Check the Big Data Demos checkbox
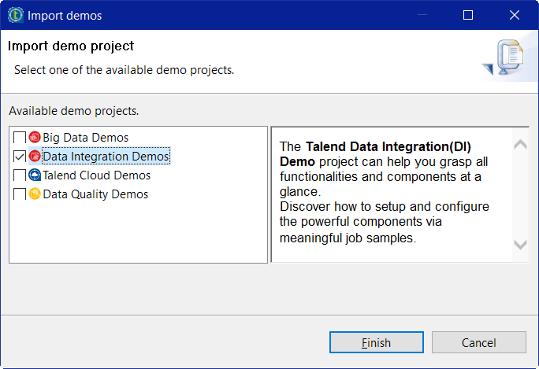Screen dimensions: 539x369 pyautogui.click(x=20, y=138)
